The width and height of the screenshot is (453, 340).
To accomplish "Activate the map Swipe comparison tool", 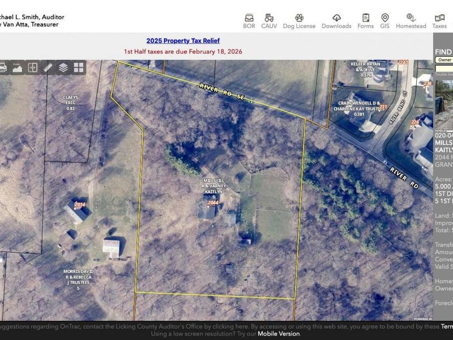I will (32, 68).
